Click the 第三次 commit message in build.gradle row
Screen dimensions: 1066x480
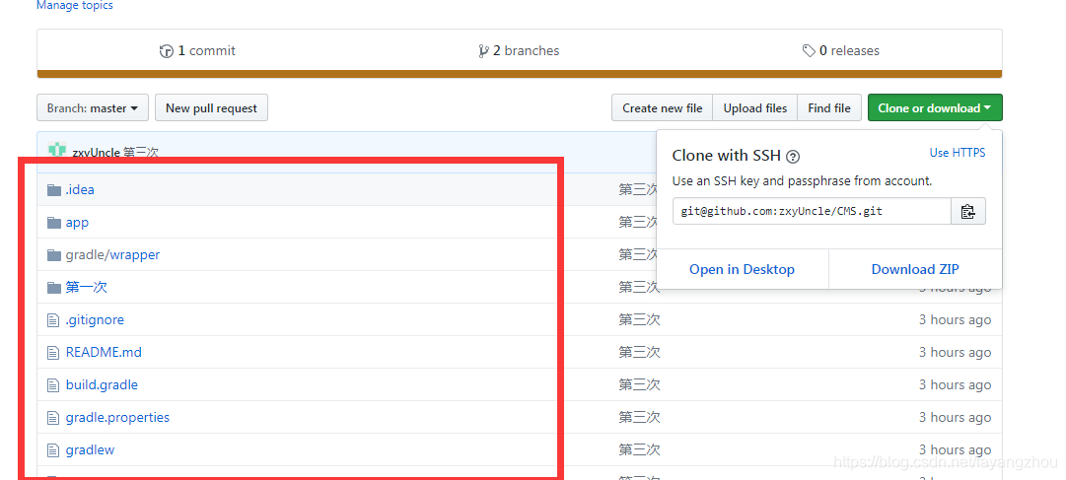click(639, 385)
